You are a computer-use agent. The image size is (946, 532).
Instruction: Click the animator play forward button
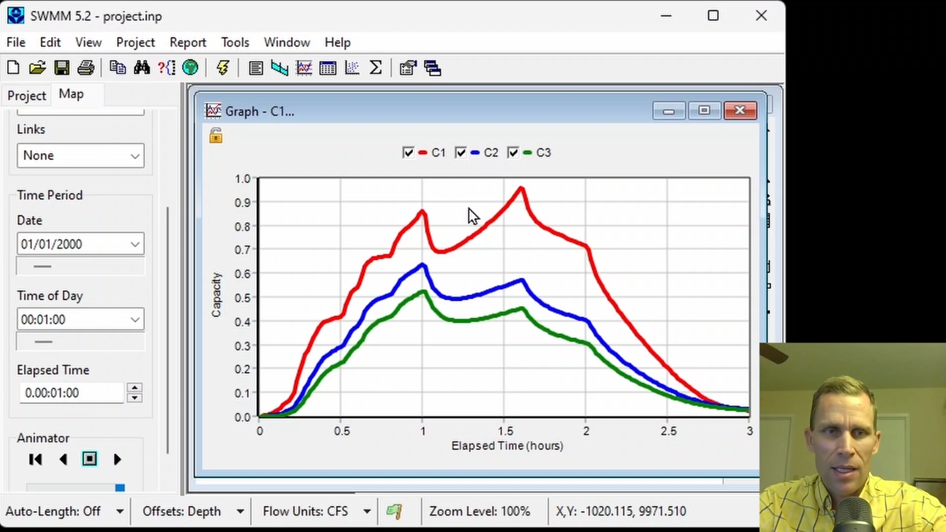(117, 460)
